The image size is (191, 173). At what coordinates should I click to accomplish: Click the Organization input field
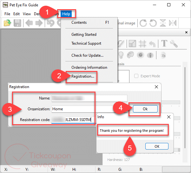(89, 109)
